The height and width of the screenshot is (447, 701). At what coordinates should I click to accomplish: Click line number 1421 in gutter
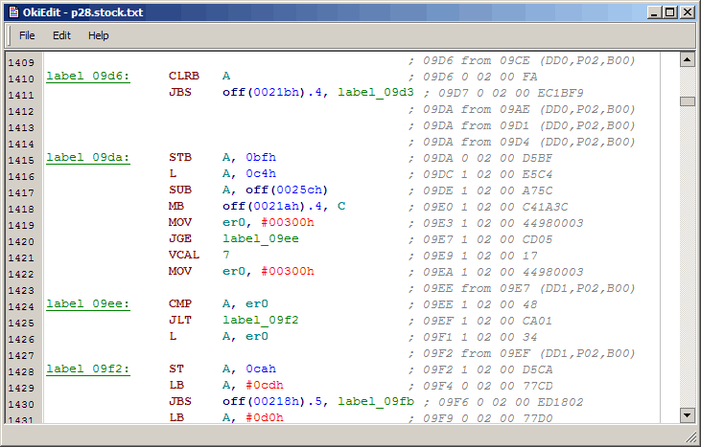[x=21, y=257]
